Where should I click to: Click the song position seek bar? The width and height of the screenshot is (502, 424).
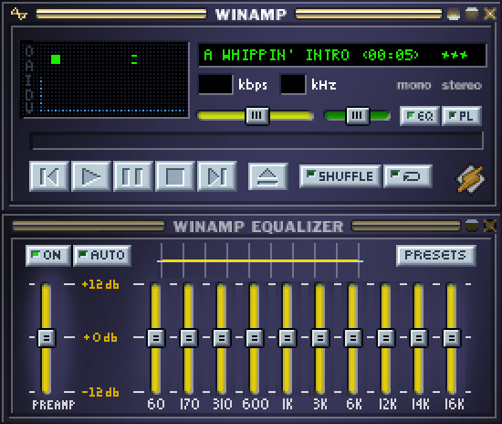(x=256, y=141)
